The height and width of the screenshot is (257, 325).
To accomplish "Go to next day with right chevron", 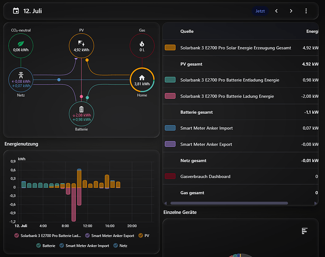I will click(291, 11).
